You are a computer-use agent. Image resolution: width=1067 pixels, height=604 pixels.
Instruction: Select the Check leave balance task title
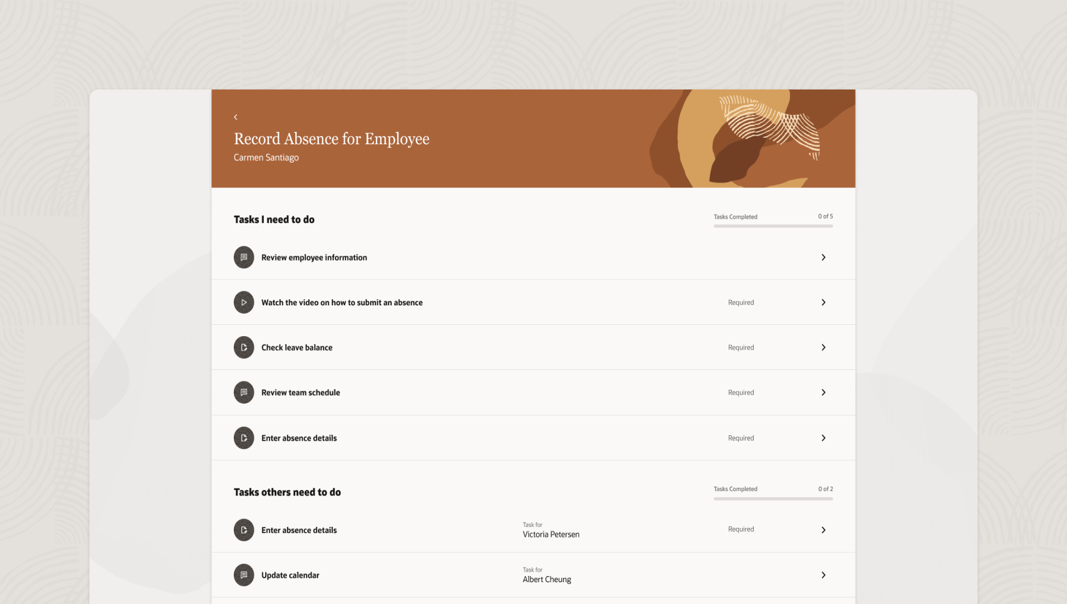pos(297,347)
